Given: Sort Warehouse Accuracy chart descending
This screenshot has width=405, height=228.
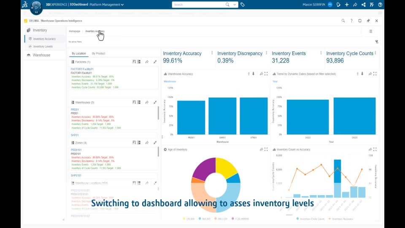Looking at the screenshot, I should [x=254, y=74].
